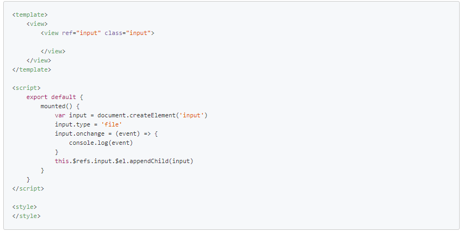Viewport: 464px width, 232px height.
Task: Click appendChild(input) call text
Action: pos(161,161)
